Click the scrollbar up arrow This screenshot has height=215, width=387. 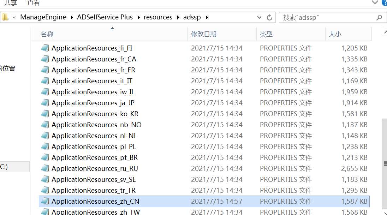click(x=385, y=32)
